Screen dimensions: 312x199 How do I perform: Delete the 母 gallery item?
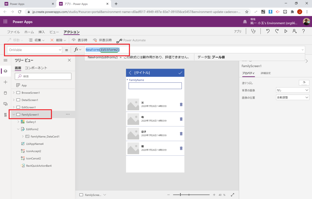[181, 119]
